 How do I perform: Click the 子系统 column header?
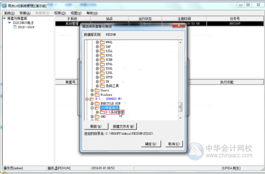pyautogui.click(x=73, y=18)
